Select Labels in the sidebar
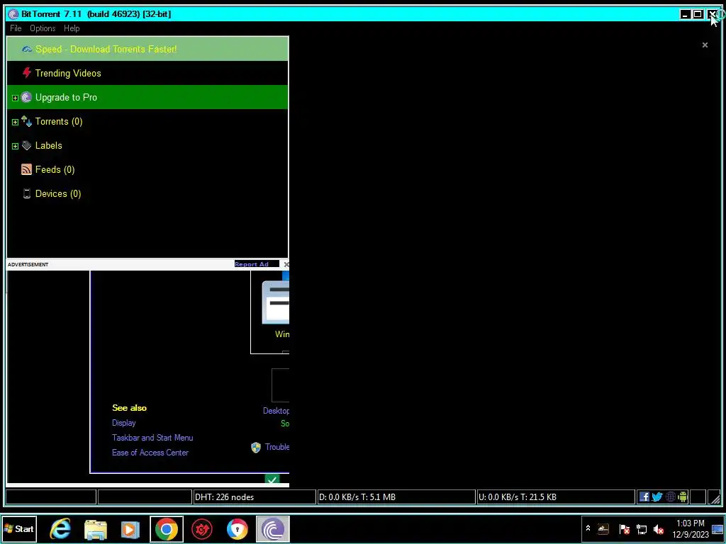726x544 pixels. [x=147, y=145]
